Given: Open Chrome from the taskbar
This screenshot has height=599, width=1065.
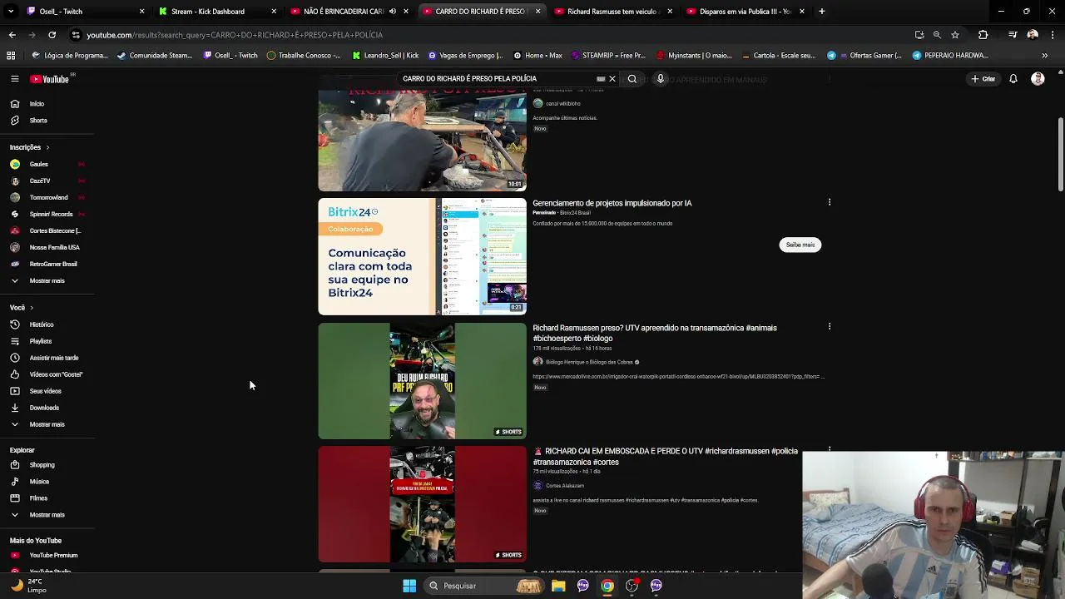Looking at the screenshot, I should 607,586.
